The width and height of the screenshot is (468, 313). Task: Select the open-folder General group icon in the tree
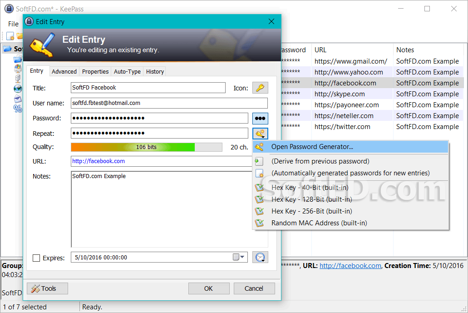click(x=18, y=59)
